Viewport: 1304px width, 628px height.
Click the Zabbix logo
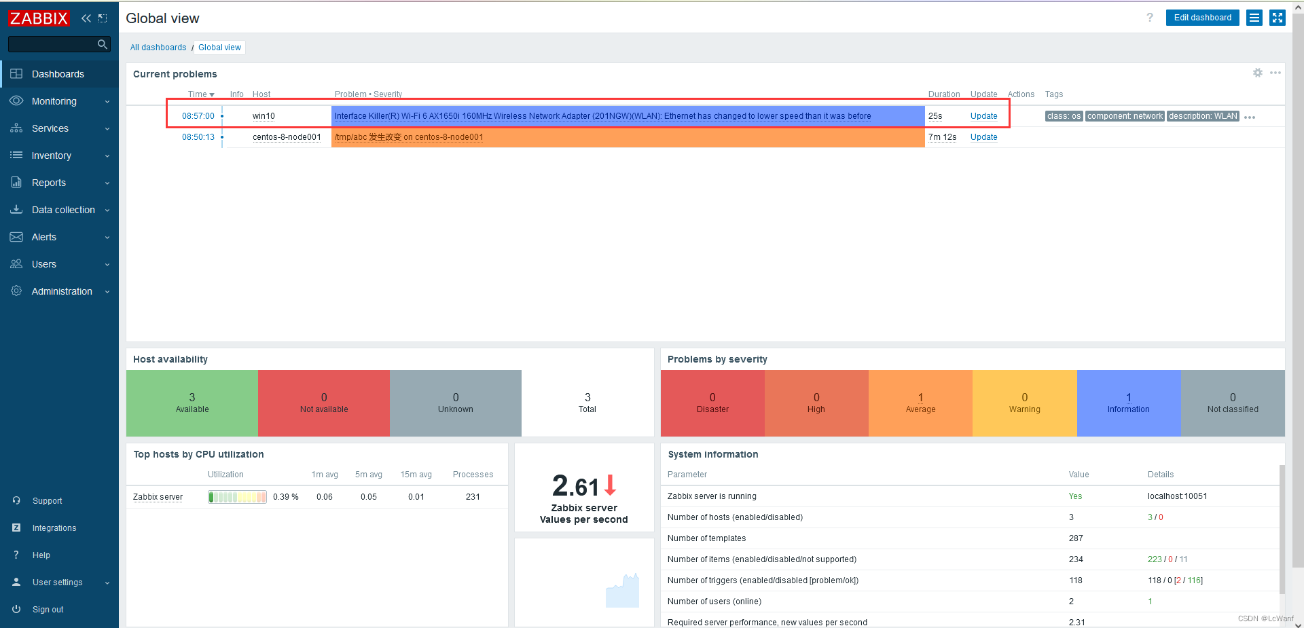point(39,18)
